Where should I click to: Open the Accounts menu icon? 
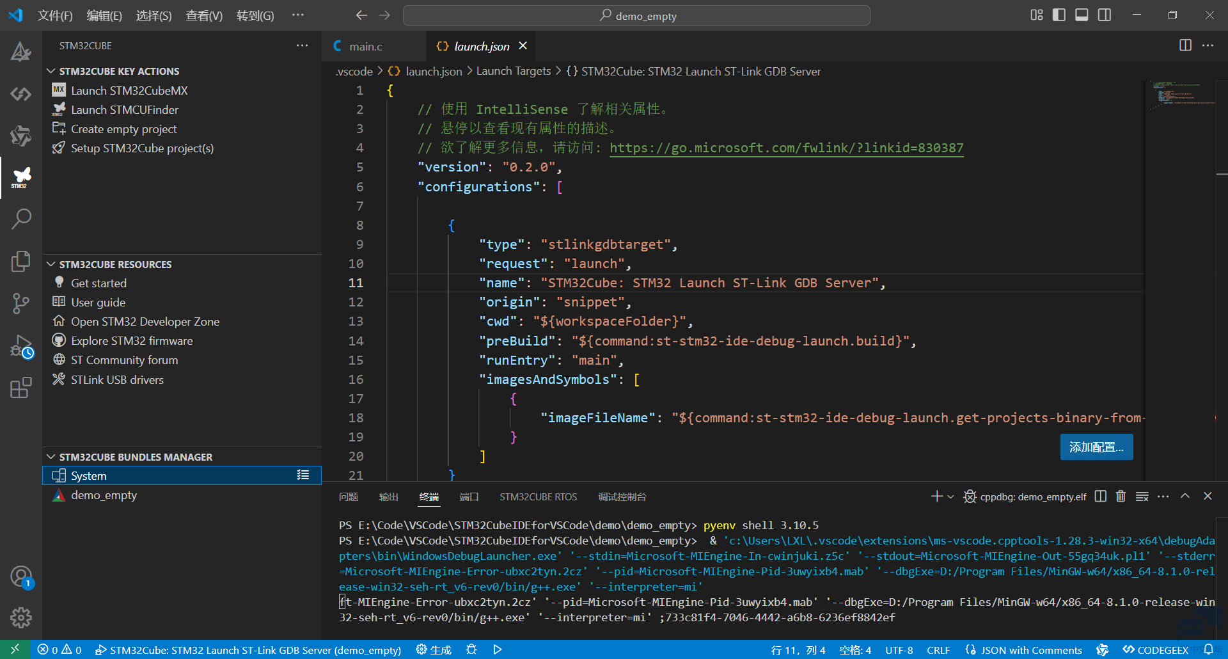point(20,576)
